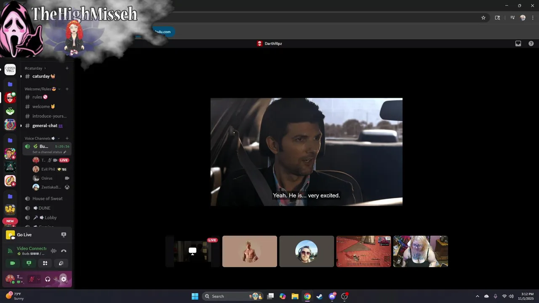Open Chrome profile avatar
Viewport: 539px width, 303px height.
click(523, 18)
